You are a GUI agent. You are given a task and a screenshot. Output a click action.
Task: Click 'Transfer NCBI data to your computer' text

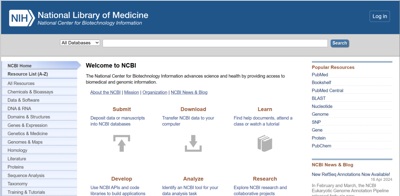pyautogui.click(x=188, y=121)
